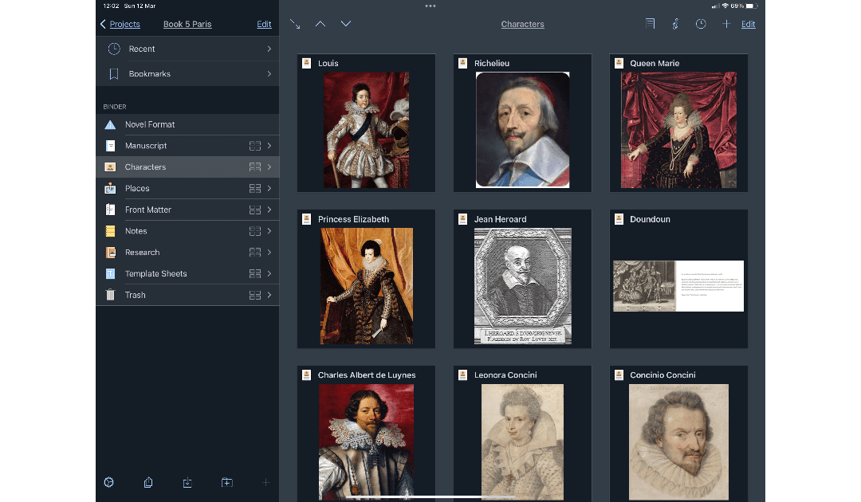Click the Novel Format triangle icon
The image size is (861, 502).
pos(110,124)
